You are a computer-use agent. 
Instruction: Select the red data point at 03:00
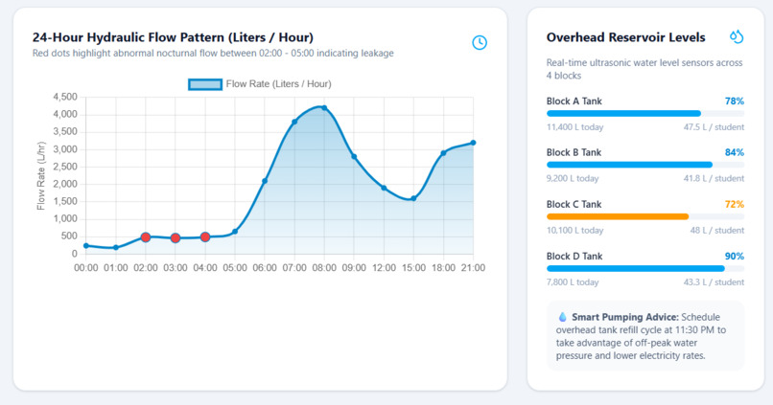(x=176, y=238)
